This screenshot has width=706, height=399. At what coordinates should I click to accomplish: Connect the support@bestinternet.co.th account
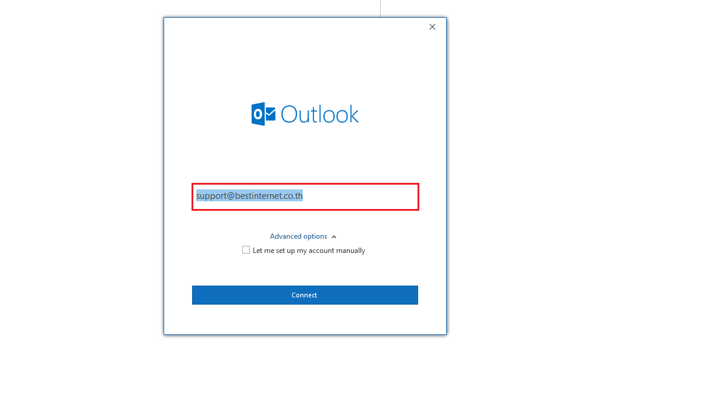point(305,295)
